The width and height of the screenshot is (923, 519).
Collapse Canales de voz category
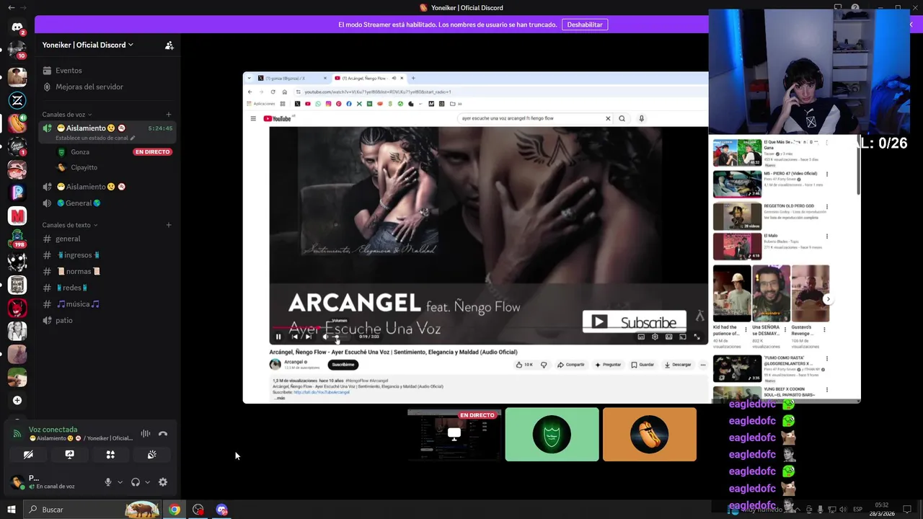coord(66,115)
